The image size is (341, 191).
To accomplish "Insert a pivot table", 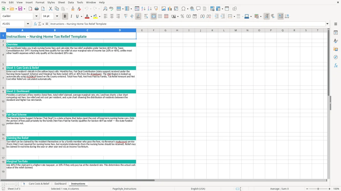I will point(176,9).
